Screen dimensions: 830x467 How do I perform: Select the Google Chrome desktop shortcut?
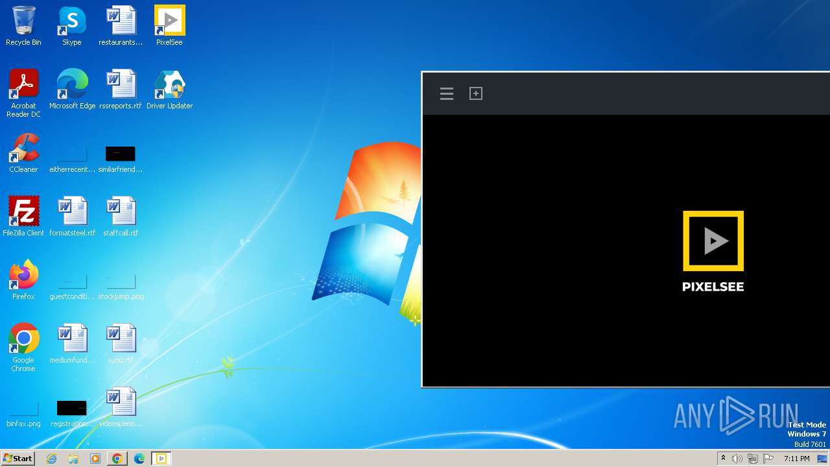pos(23,348)
